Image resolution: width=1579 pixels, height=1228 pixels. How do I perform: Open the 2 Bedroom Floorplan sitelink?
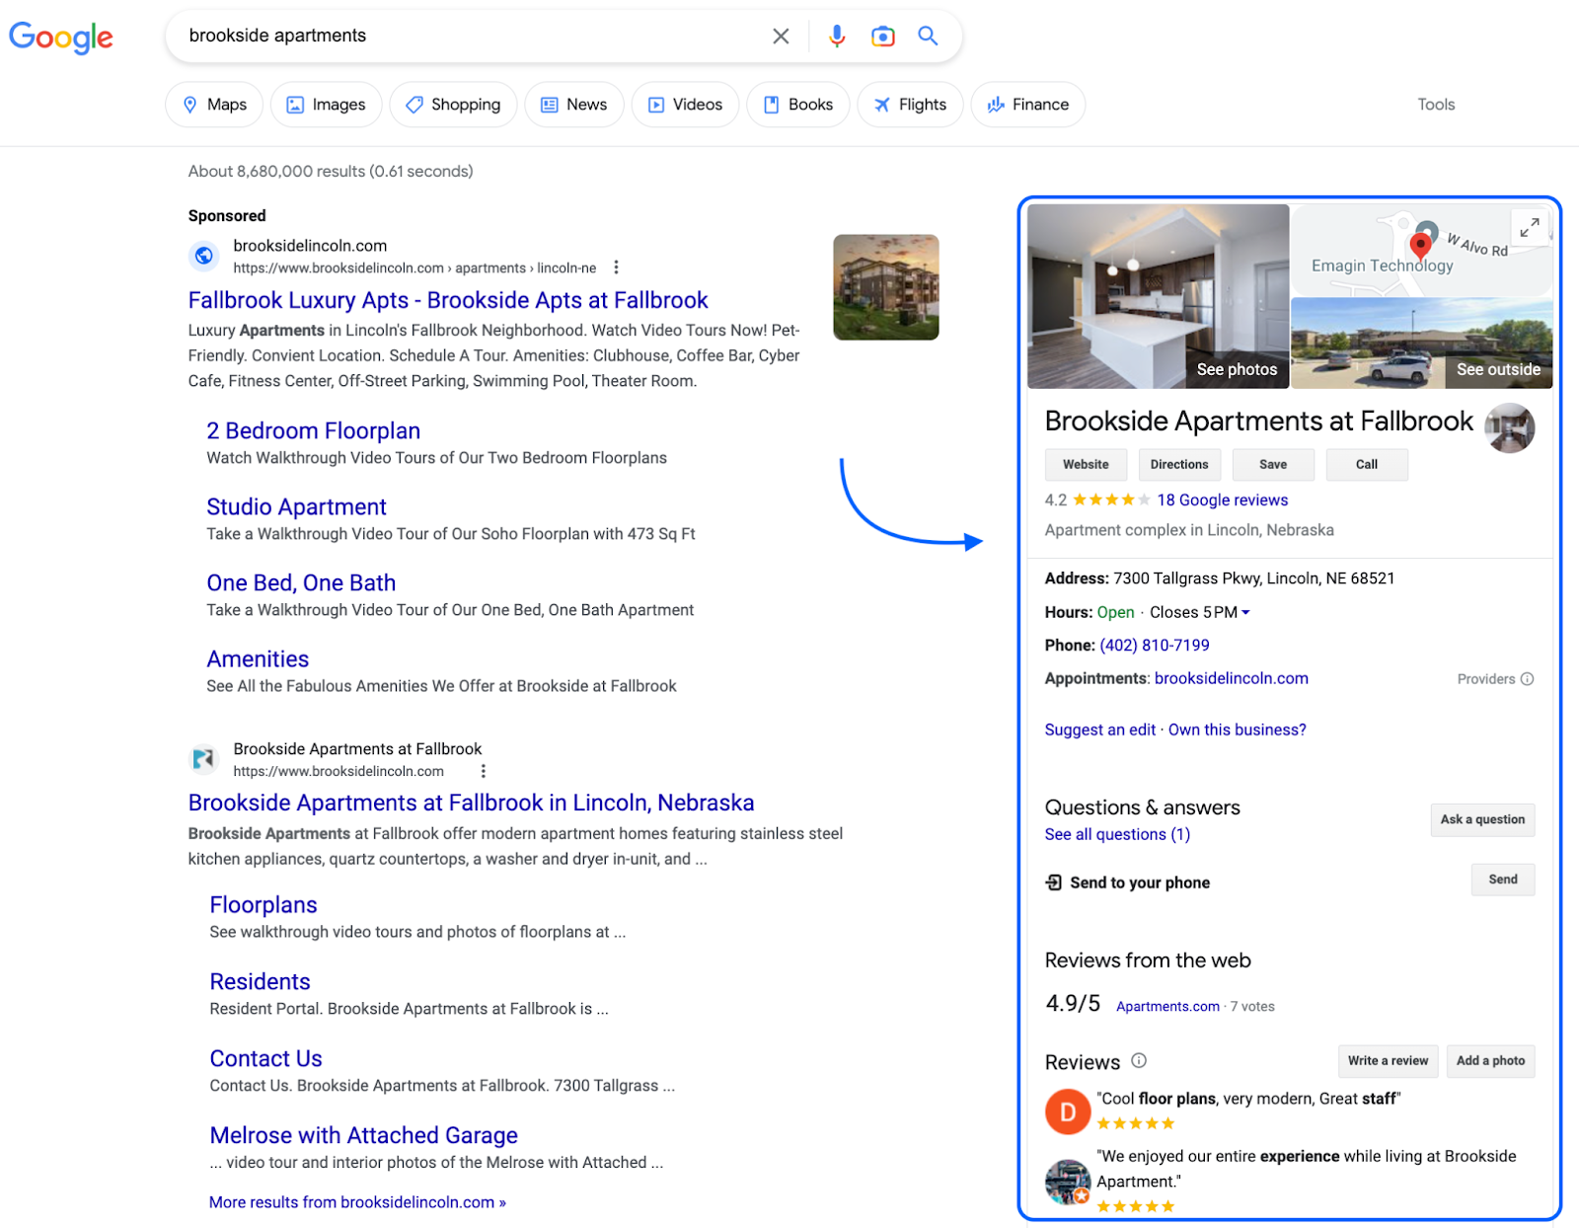point(314,431)
